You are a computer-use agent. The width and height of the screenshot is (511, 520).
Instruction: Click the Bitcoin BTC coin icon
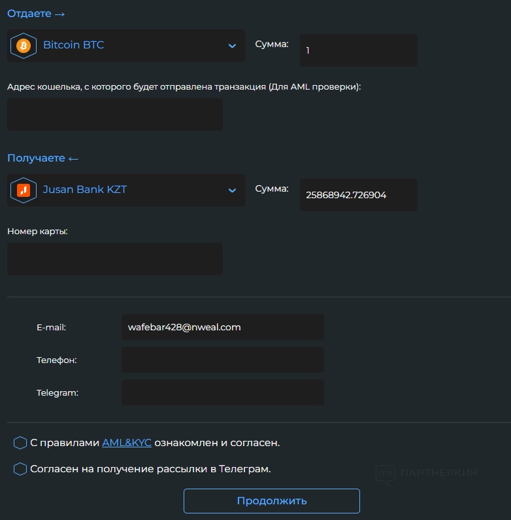pyautogui.click(x=24, y=46)
